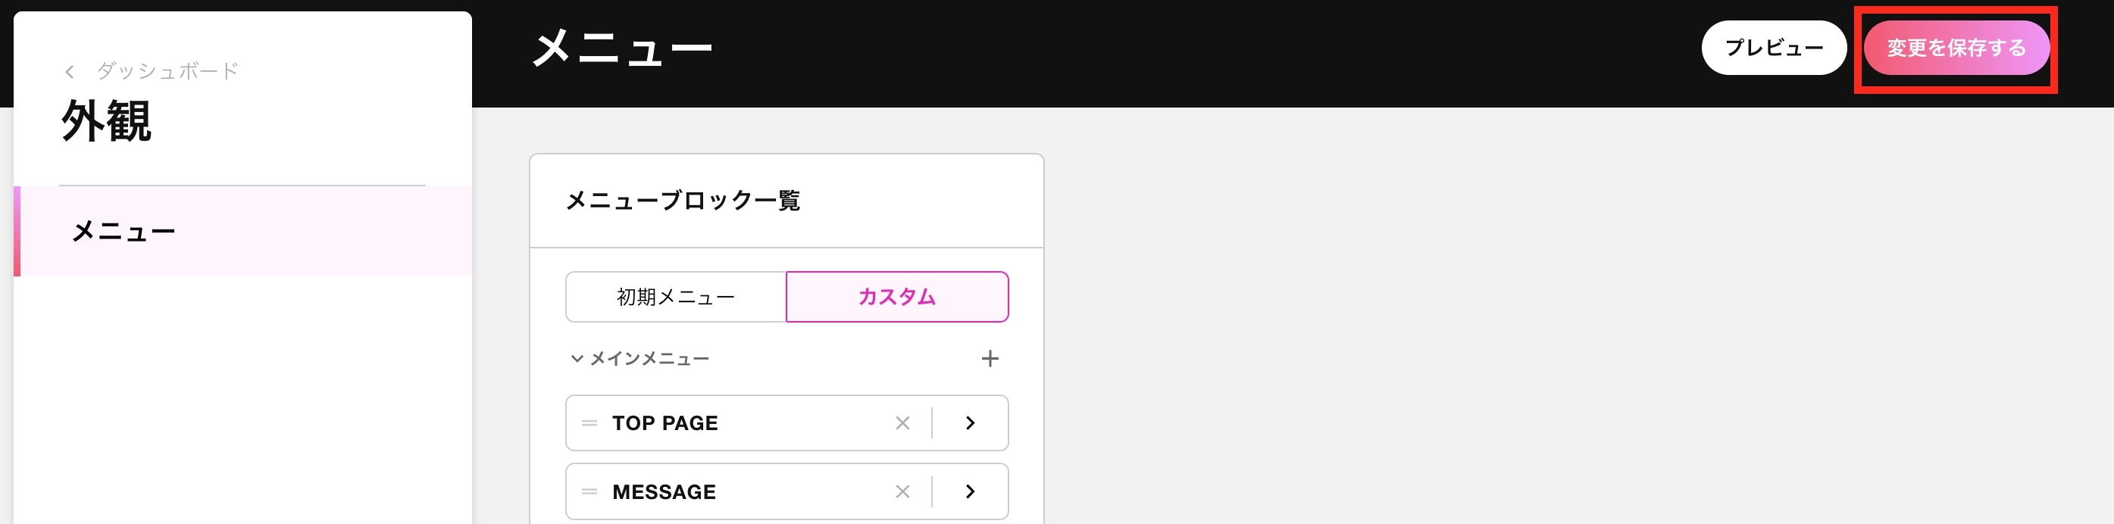Screen dimensions: 2114x524
Task: Open MESSAGE item details arrow
Action: pyautogui.click(x=970, y=492)
